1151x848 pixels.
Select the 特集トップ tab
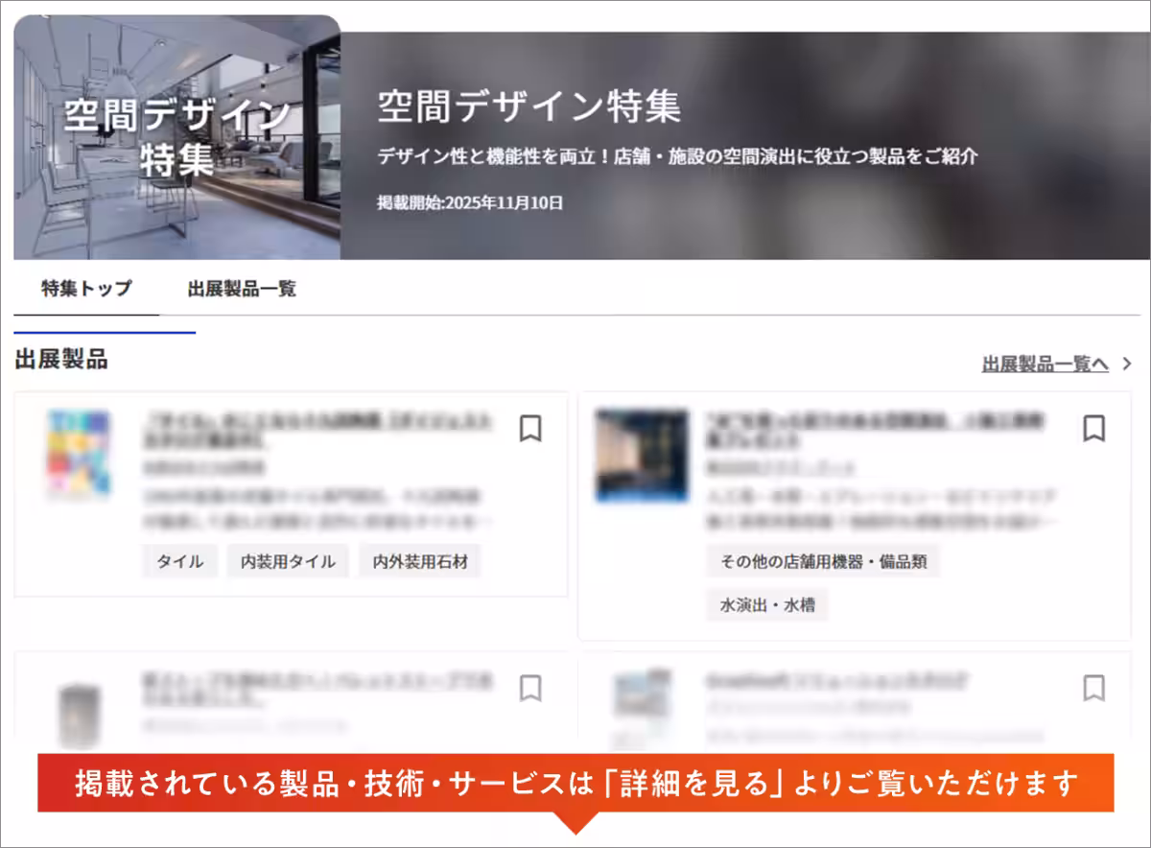[x=85, y=289]
